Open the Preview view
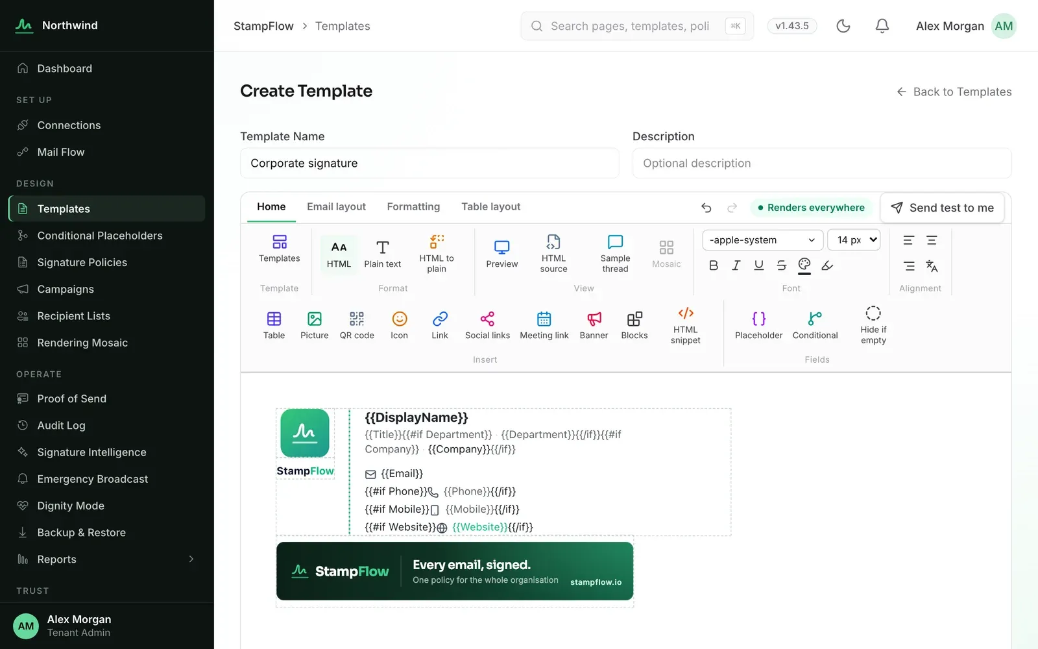The image size is (1038, 649). coord(502,254)
